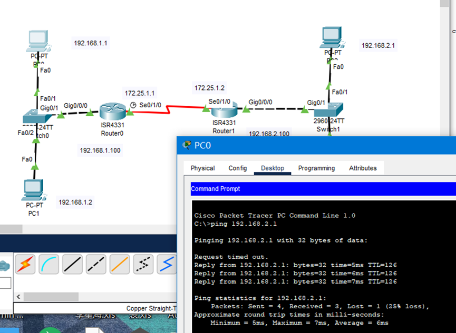456x333 pixels.
Task: Pick the copper straight-through solid black cable
Action: click(72, 264)
